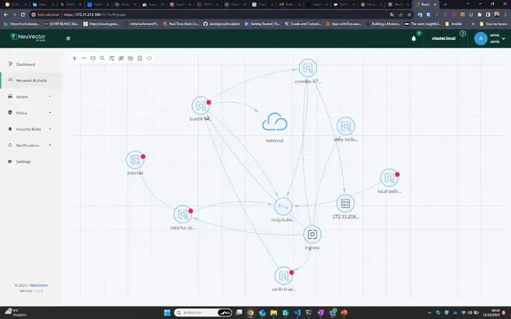Open Chrome from the taskbar
Image resolution: width=511 pixels, height=319 pixels.
[250, 313]
